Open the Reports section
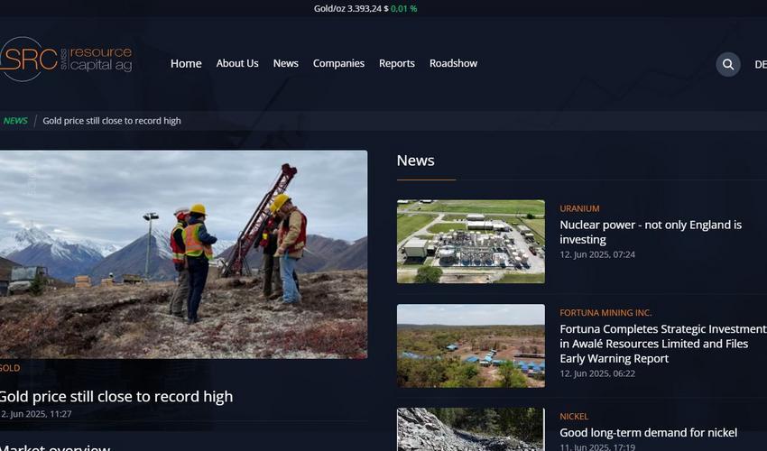This screenshot has height=451, width=767. click(x=396, y=63)
